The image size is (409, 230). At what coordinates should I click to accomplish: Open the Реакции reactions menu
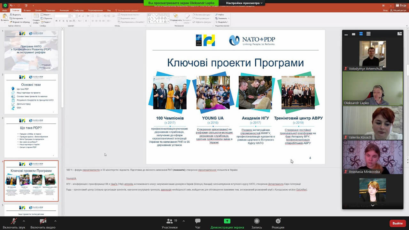(278, 223)
